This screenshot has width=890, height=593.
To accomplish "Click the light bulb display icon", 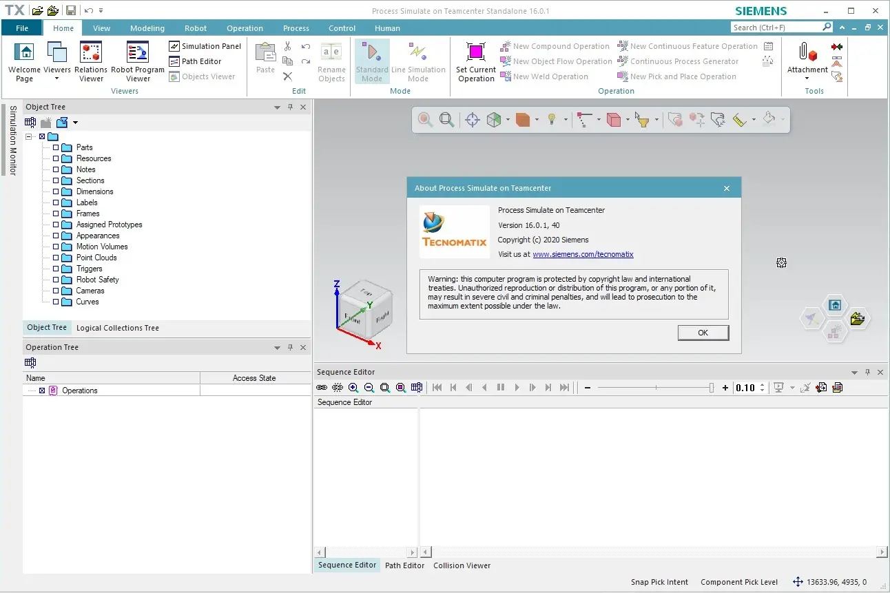I will point(552,120).
